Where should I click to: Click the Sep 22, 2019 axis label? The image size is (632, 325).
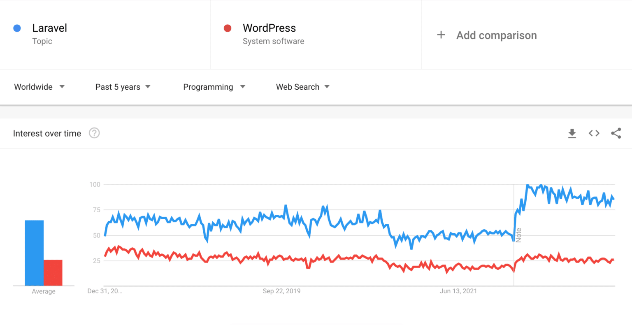coord(282,291)
